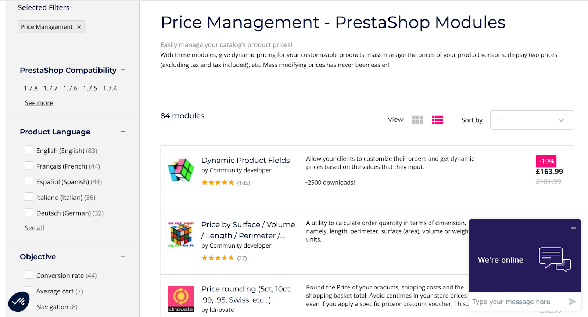Focus the chat message input field
Screen dimensions: 588x317
click(517, 302)
